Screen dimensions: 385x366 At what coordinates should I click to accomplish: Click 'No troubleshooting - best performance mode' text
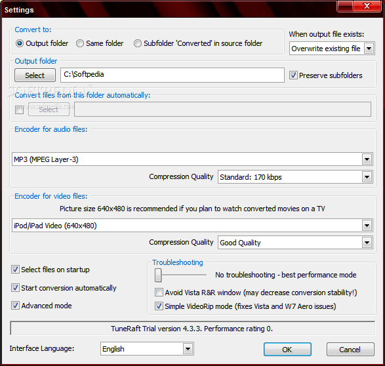[286, 275]
